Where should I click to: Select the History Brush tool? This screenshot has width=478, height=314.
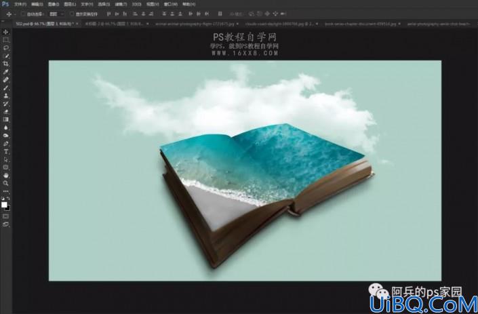point(5,104)
